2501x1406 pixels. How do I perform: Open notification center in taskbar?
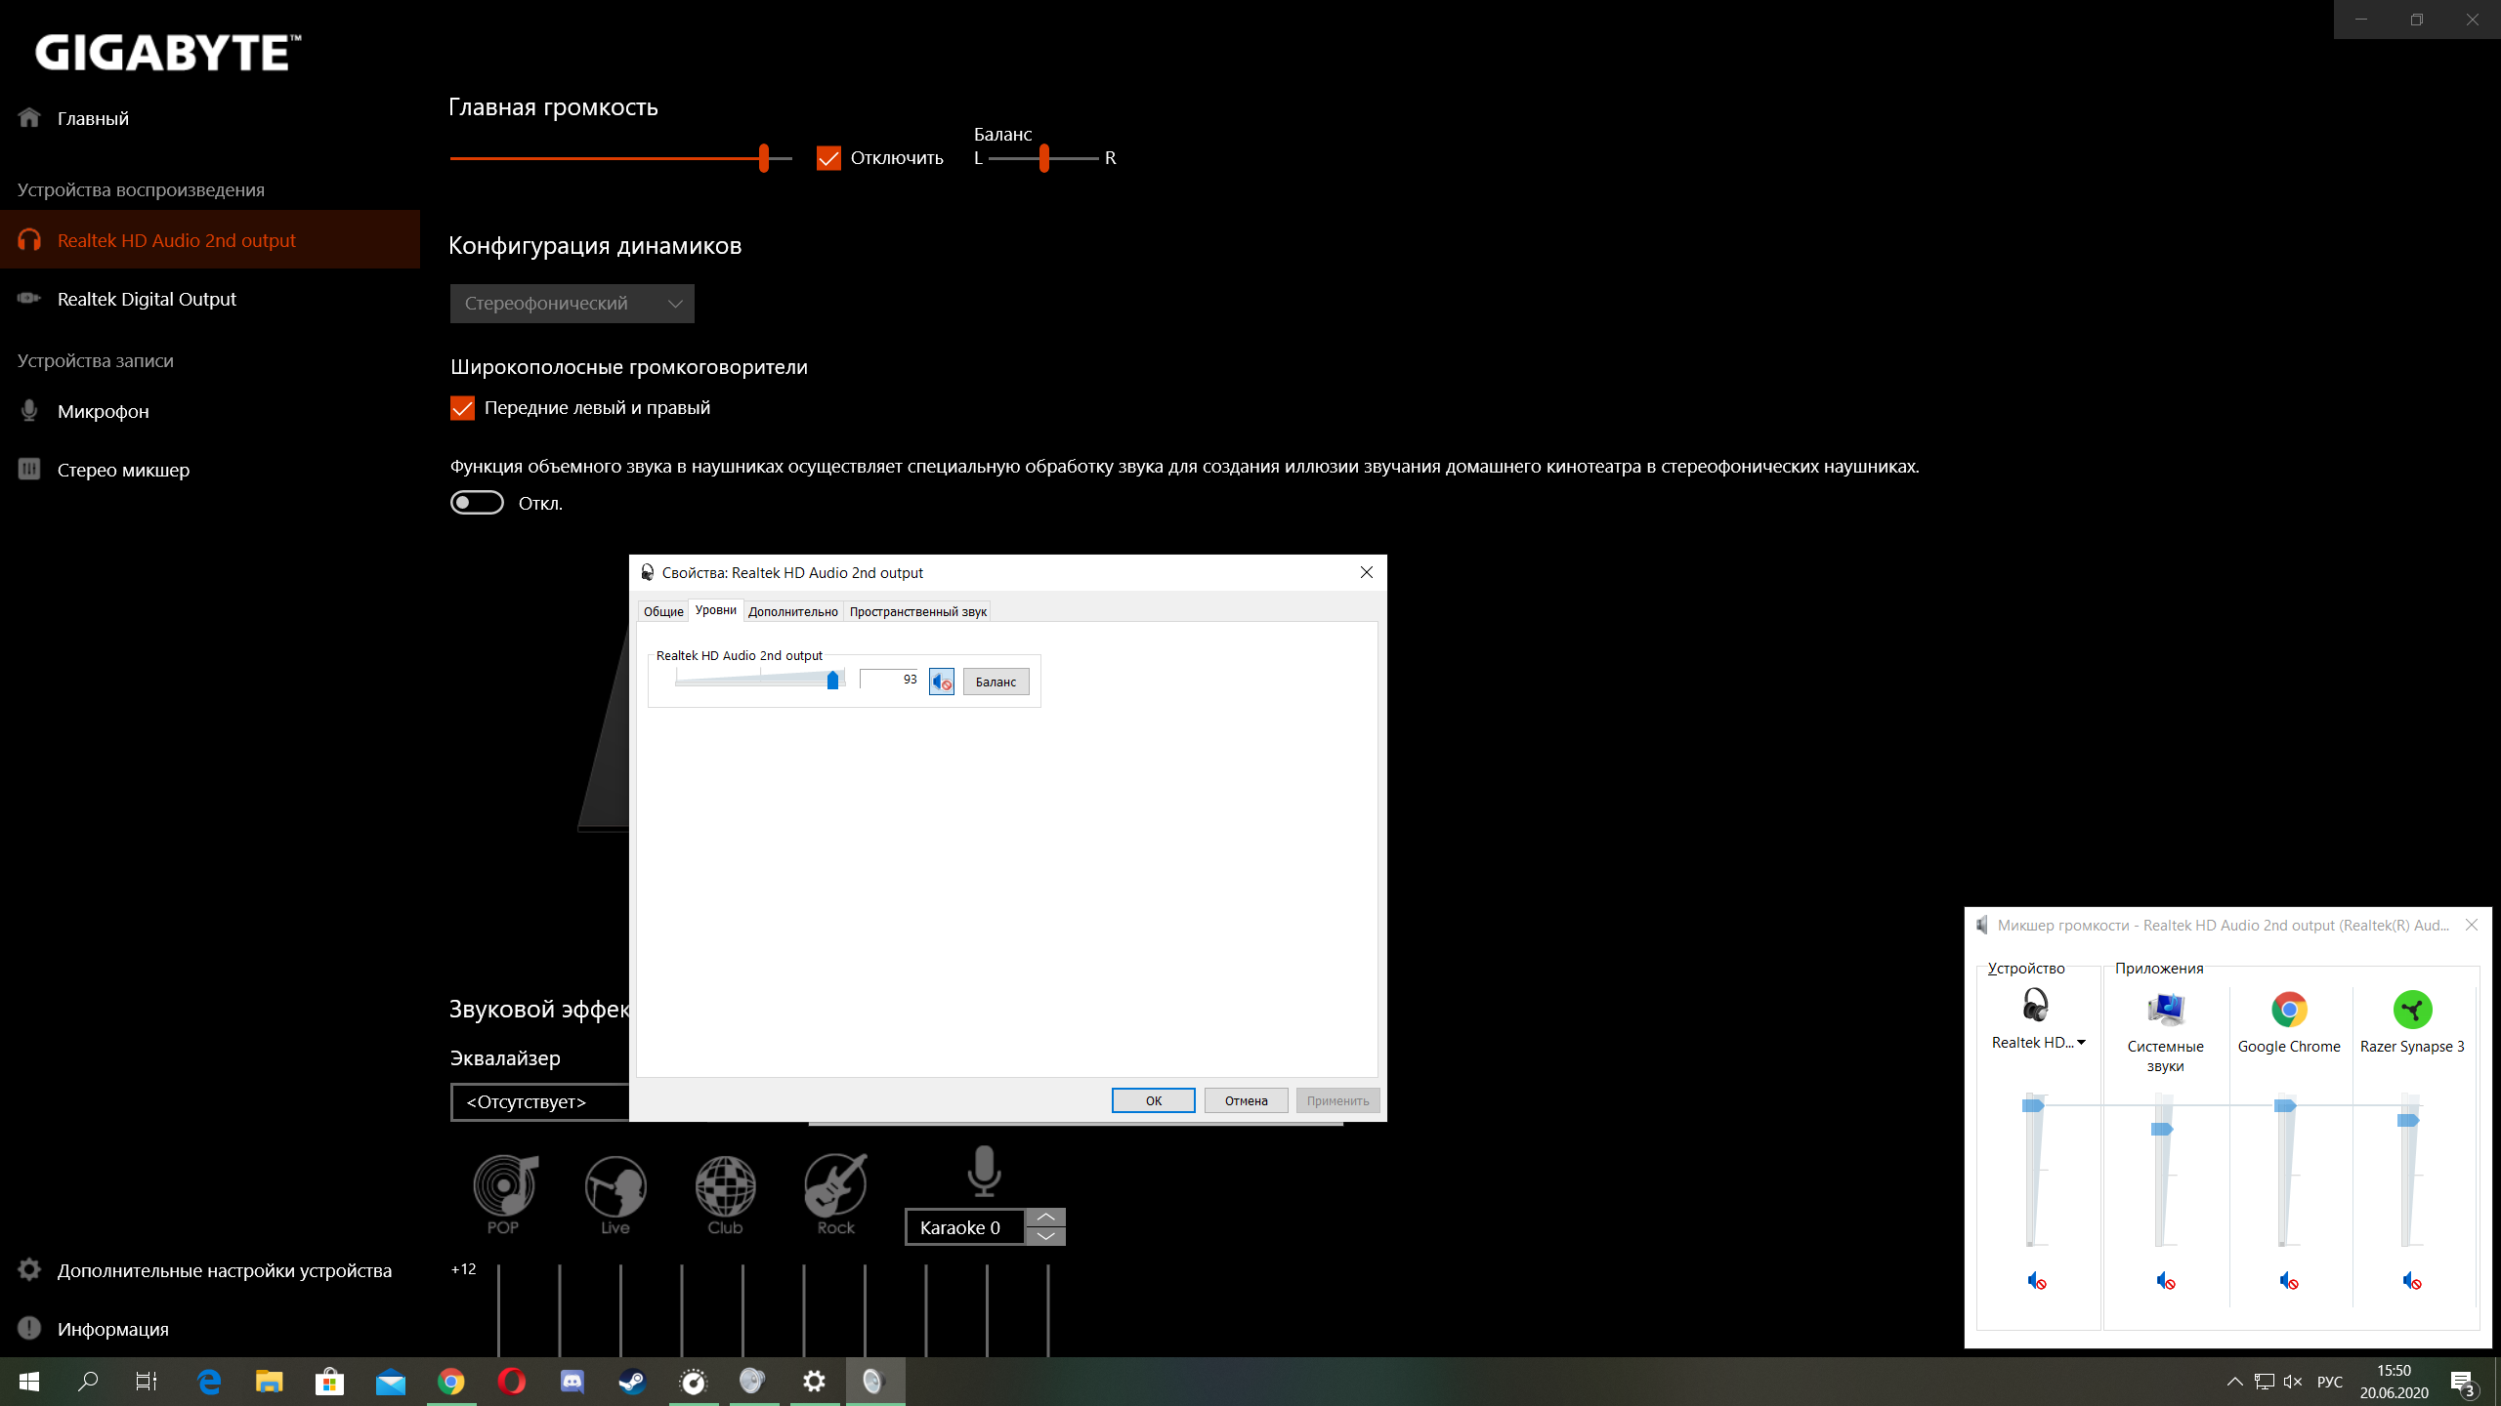[2462, 1383]
